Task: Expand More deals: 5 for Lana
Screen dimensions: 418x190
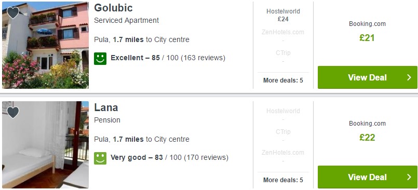Action: tap(283, 180)
